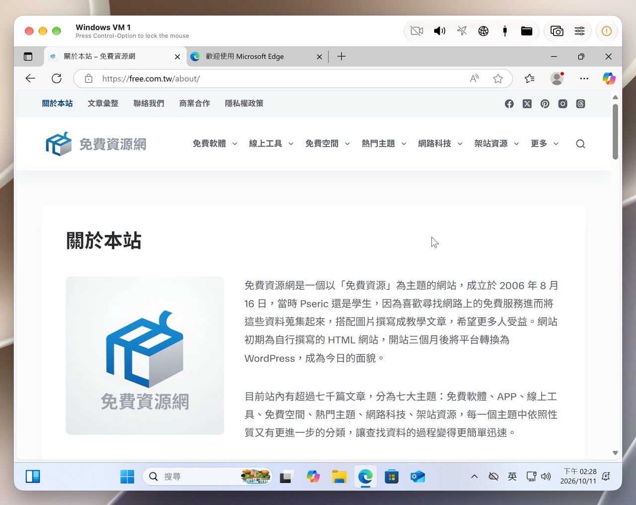Open Edge favorites list icon
The height and width of the screenshot is (505, 636).
click(x=530, y=79)
